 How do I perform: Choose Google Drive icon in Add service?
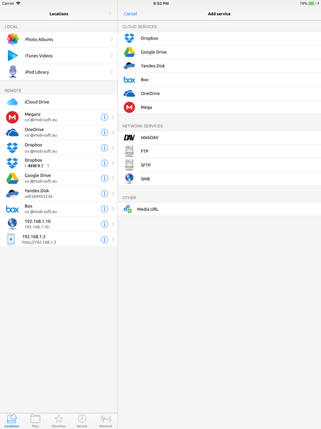[x=129, y=52]
